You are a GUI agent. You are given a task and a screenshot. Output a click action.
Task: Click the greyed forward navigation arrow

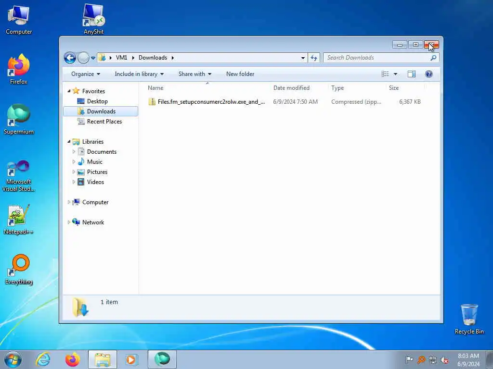point(83,58)
